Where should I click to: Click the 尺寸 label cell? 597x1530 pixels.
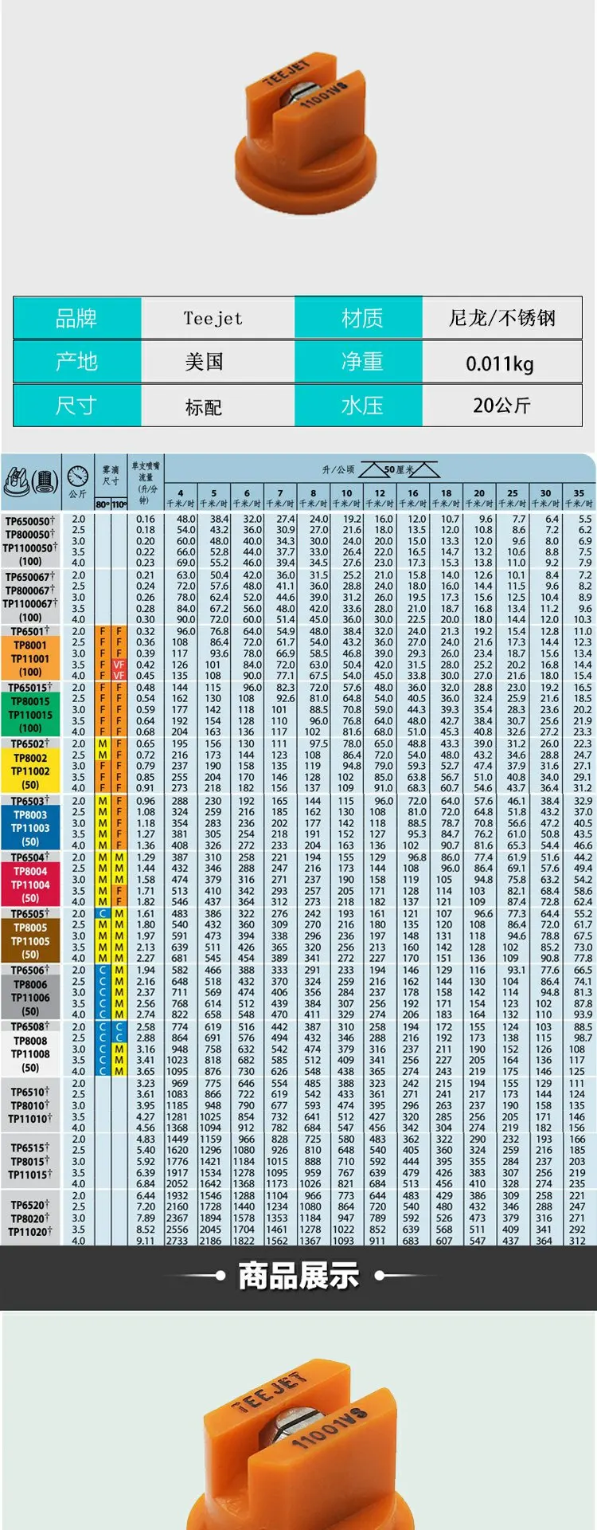click(x=76, y=405)
